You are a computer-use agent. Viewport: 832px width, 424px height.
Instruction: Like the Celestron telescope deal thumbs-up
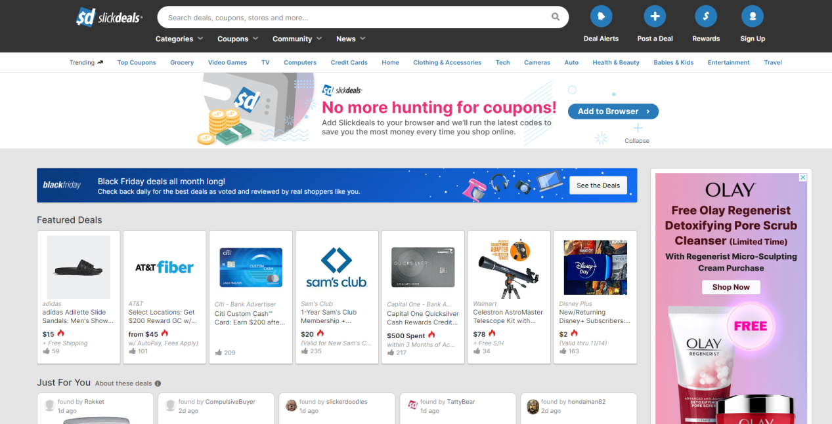coord(477,351)
